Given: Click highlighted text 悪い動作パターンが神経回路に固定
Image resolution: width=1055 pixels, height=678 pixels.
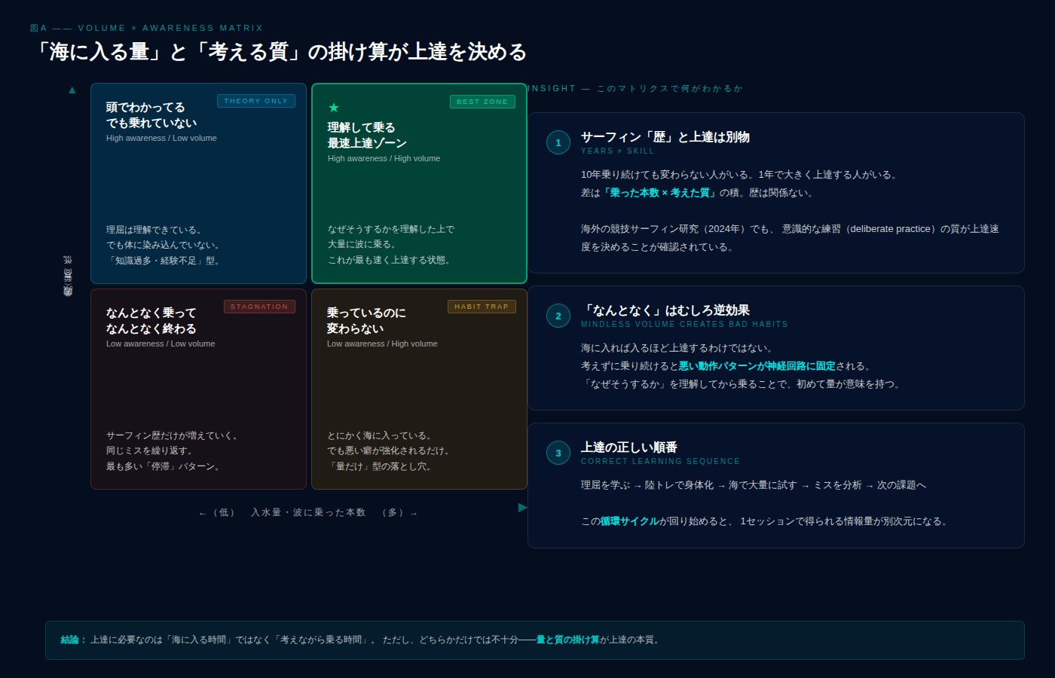Looking at the screenshot, I should pyautogui.click(x=757, y=366).
